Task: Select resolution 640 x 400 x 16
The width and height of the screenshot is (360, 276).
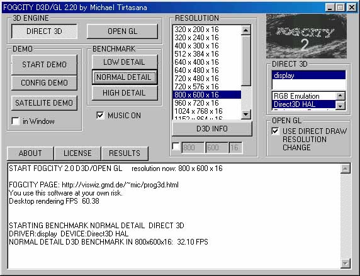Action: point(206,62)
